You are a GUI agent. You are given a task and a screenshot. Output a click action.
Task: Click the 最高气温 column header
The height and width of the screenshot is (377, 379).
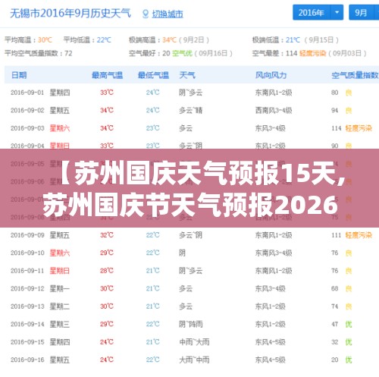107,75
